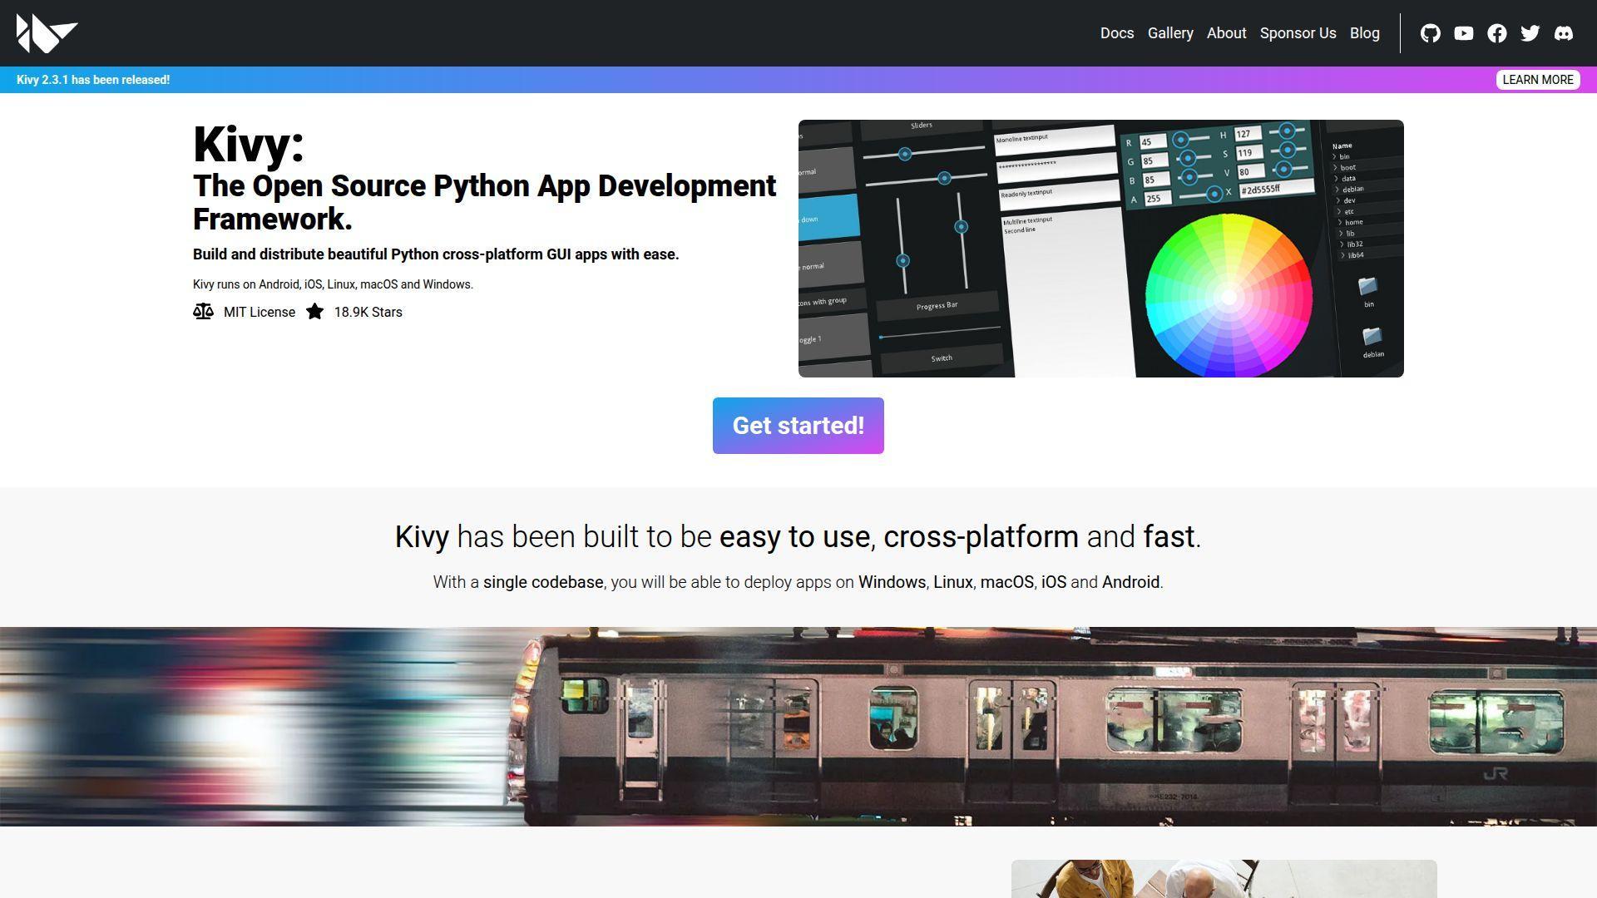This screenshot has width=1597, height=898.
Task: Go to the Gallery page
Action: point(1169,33)
